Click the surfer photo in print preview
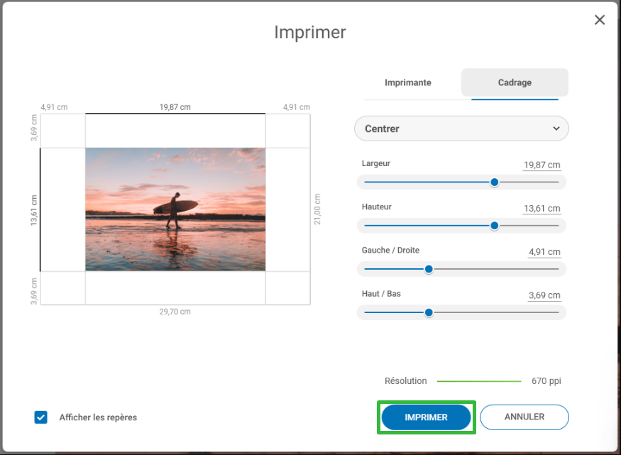This screenshot has height=455, width=621. click(175, 209)
